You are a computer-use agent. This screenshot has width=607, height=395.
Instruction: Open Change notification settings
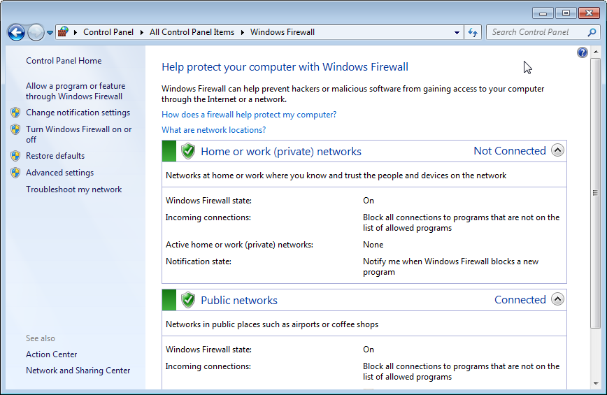click(78, 113)
